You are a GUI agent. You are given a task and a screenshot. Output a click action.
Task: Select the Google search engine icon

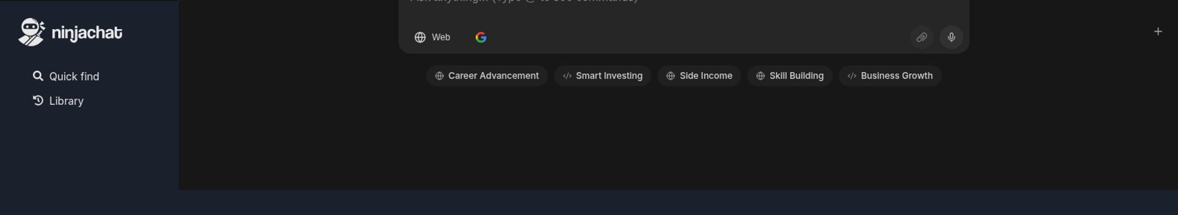click(x=481, y=37)
